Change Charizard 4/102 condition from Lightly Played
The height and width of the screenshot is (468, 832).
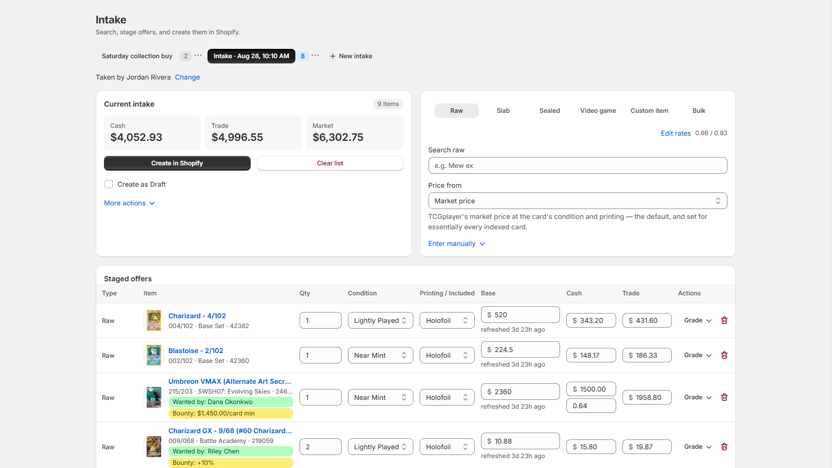pyautogui.click(x=381, y=320)
